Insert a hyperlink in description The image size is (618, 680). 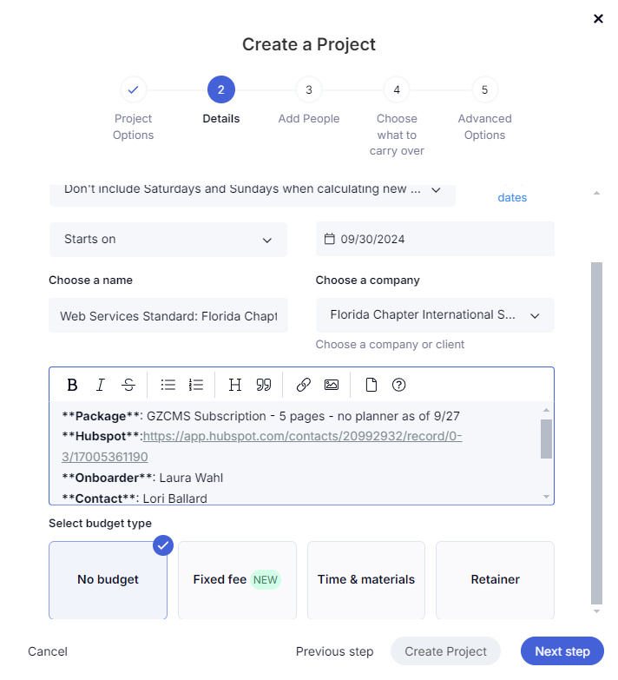point(303,385)
